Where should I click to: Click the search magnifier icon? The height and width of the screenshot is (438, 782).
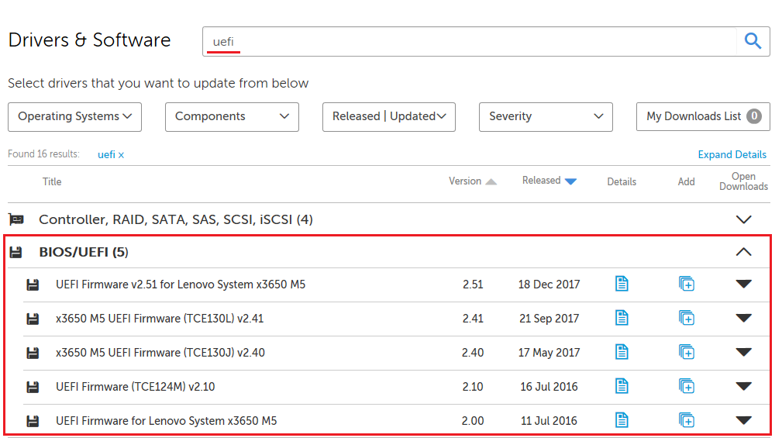point(752,41)
